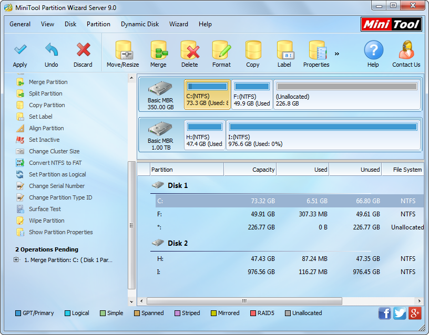
Task: Click the Help question mark icon
Action: pyautogui.click(x=373, y=50)
